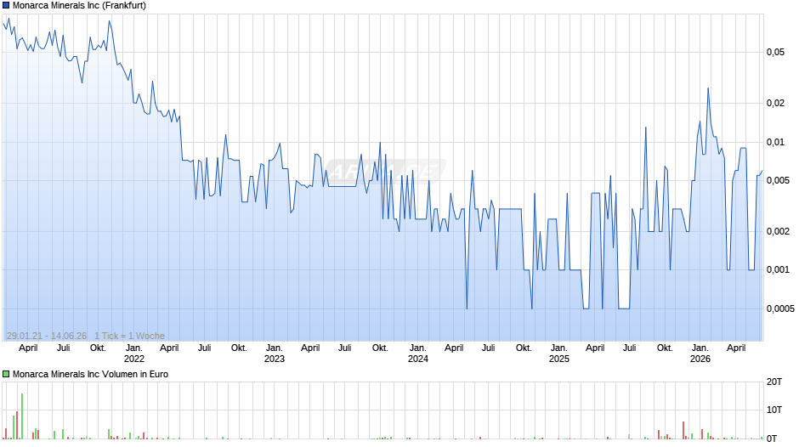799x447 pixels.
Task: Click the chart title 'Monarca Minerals Inc (Frankfurt)'
Action: pyautogui.click(x=80, y=6)
